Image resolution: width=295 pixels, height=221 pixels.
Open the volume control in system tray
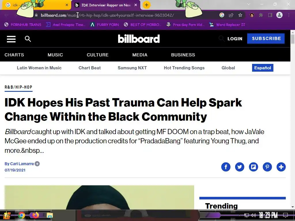(254, 215)
